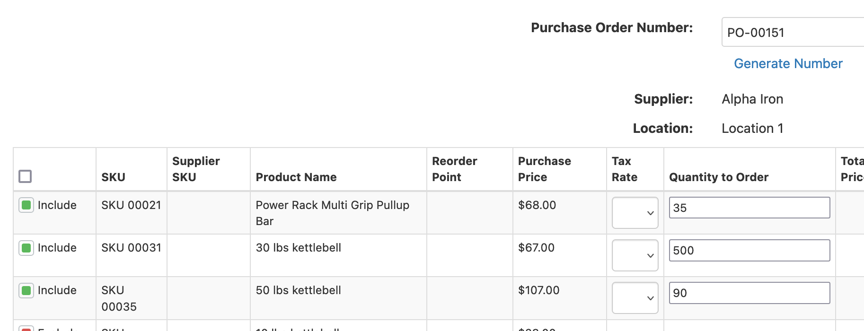The height and width of the screenshot is (331, 864).
Task: Open Tax Rate dropdown for Power Rack Pullup Bar
Action: pos(635,213)
